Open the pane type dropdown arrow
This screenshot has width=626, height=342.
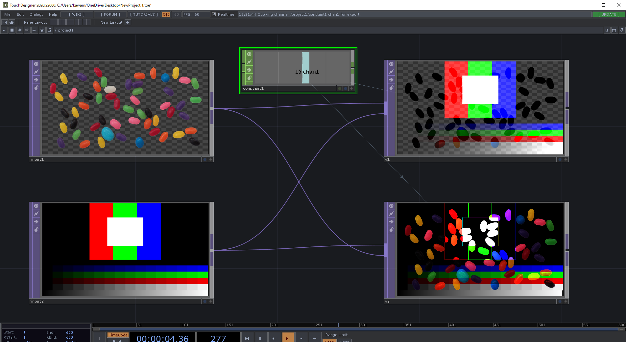[x=4, y=30]
